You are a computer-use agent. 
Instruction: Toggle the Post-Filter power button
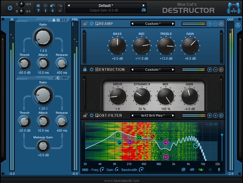91,116
